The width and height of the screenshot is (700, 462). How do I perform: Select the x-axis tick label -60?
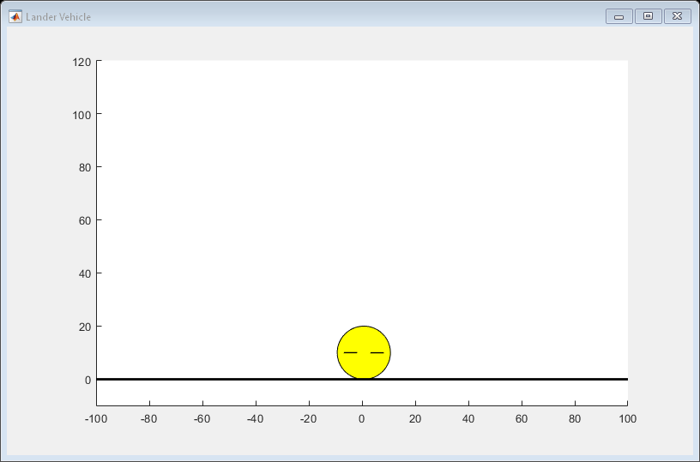202,419
